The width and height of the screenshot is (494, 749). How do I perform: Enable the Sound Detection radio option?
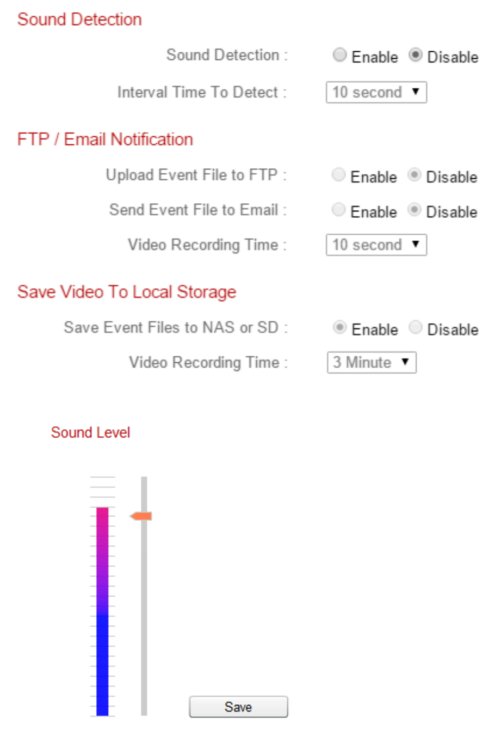[339, 55]
